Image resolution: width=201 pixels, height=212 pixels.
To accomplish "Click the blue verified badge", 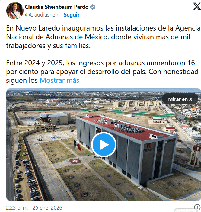I will click(x=93, y=7).
